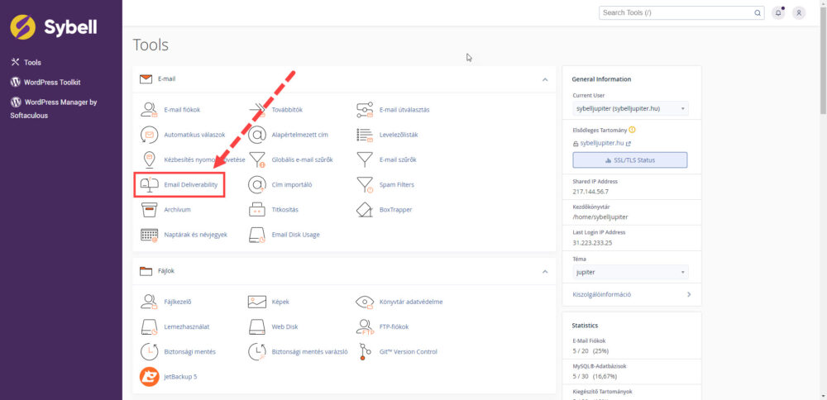Image resolution: width=827 pixels, height=400 pixels.
Task: Open the FTP-fiókok icon
Action: (x=365, y=326)
